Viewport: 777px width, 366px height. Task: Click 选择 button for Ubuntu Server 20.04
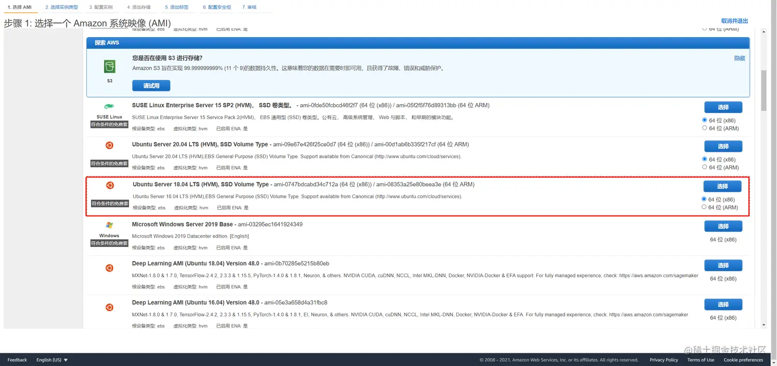coord(723,146)
